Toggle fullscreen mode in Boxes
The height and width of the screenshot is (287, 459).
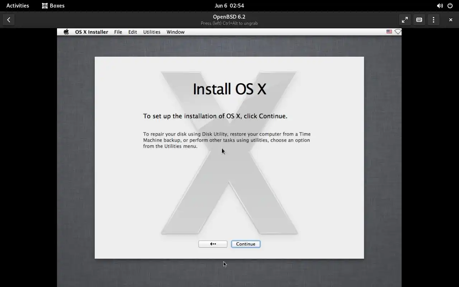(405, 20)
